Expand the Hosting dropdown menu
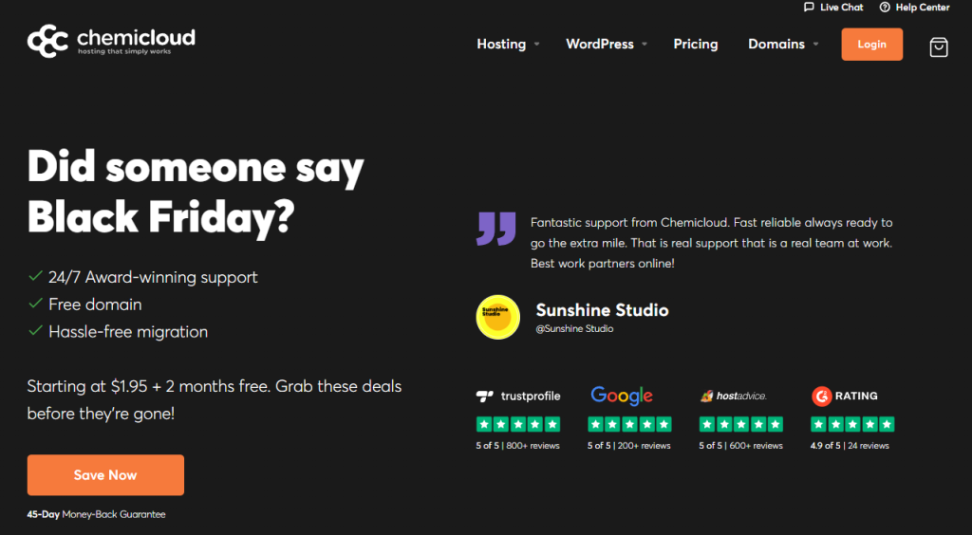The width and height of the screenshot is (972, 535). click(x=508, y=44)
